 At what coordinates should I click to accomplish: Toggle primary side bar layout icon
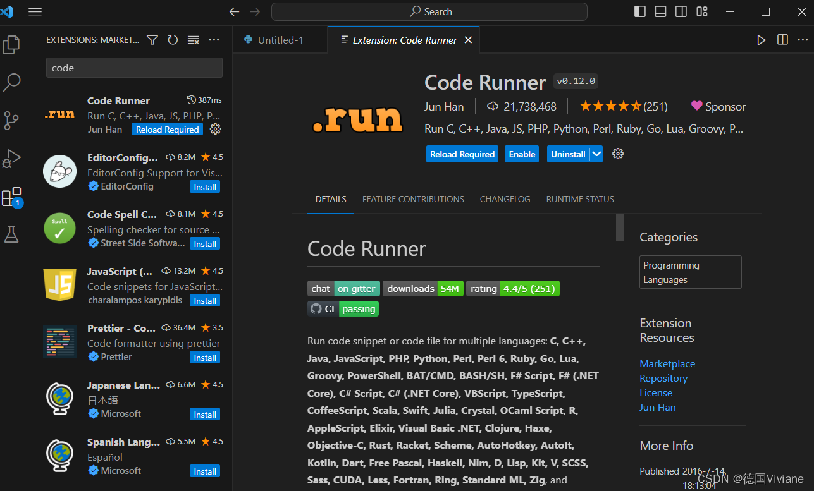(x=640, y=11)
